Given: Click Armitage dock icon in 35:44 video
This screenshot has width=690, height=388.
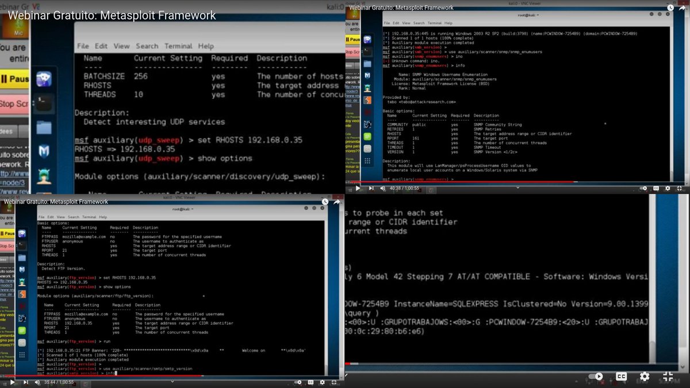Looking at the screenshot, I should tap(22, 282).
